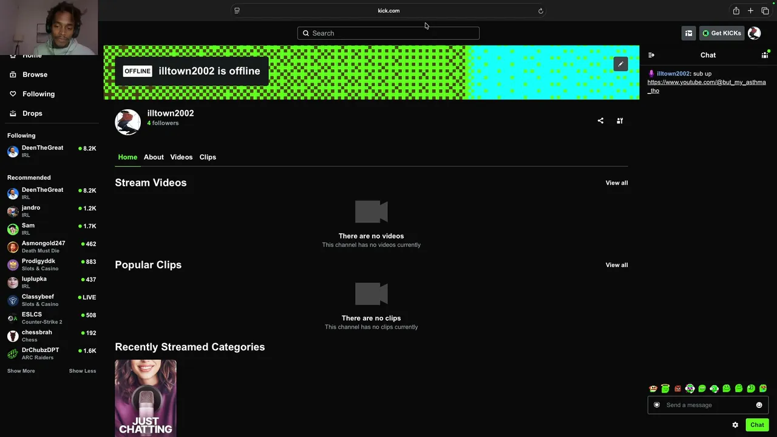Share the illtown2002 channel
Image resolution: width=777 pixels, height=437 pixels.
coord(600,121)
